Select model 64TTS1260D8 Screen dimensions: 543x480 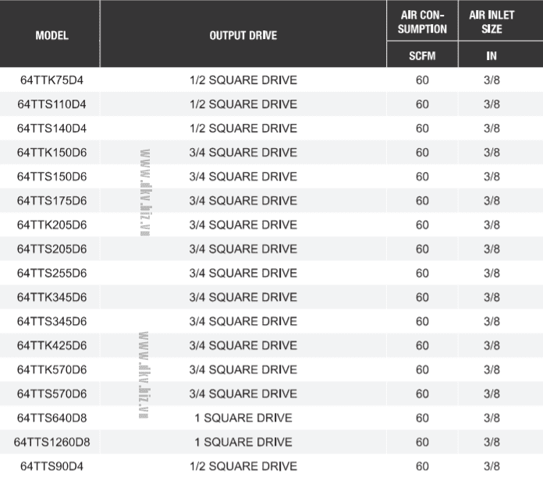coord(51,442)
